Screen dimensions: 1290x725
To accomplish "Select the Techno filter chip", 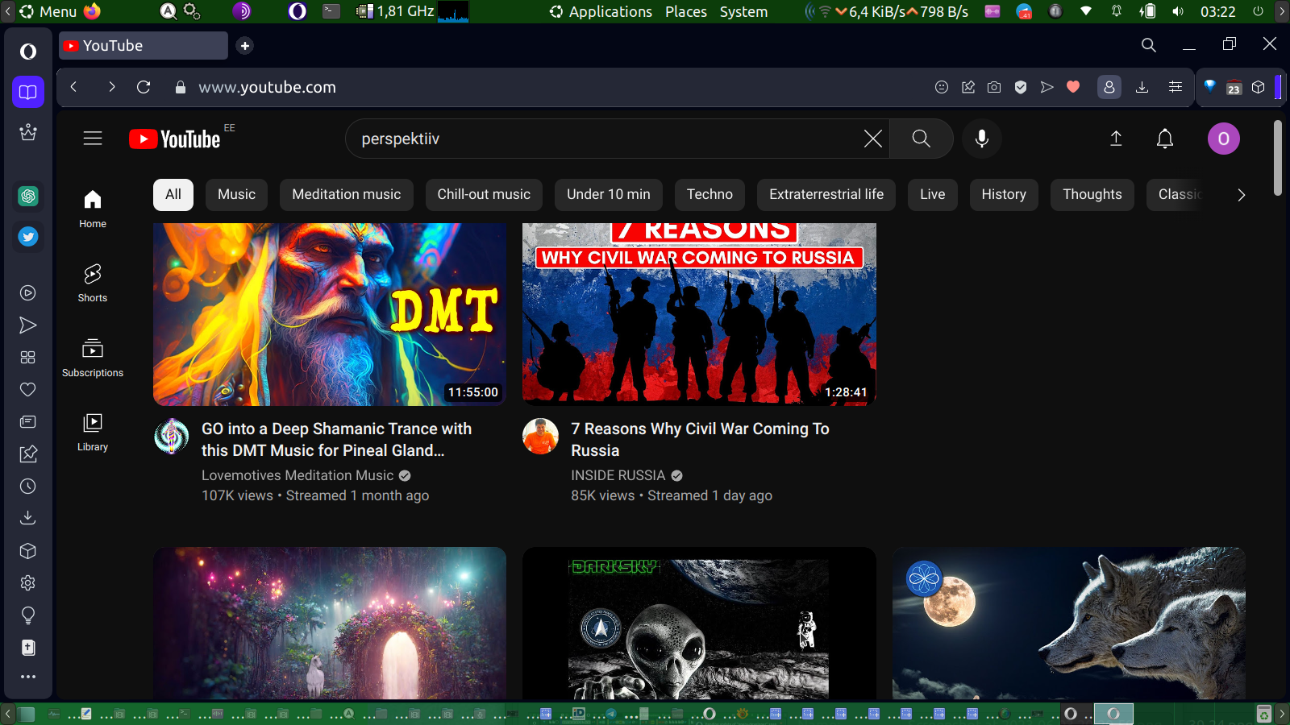I will pyautogui.click(x=709, y=194).
